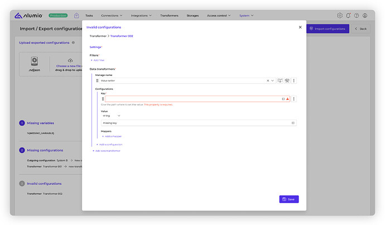Click the Import configurations button
The height and width of the screenshot is (225, 385).
(328, 28)
